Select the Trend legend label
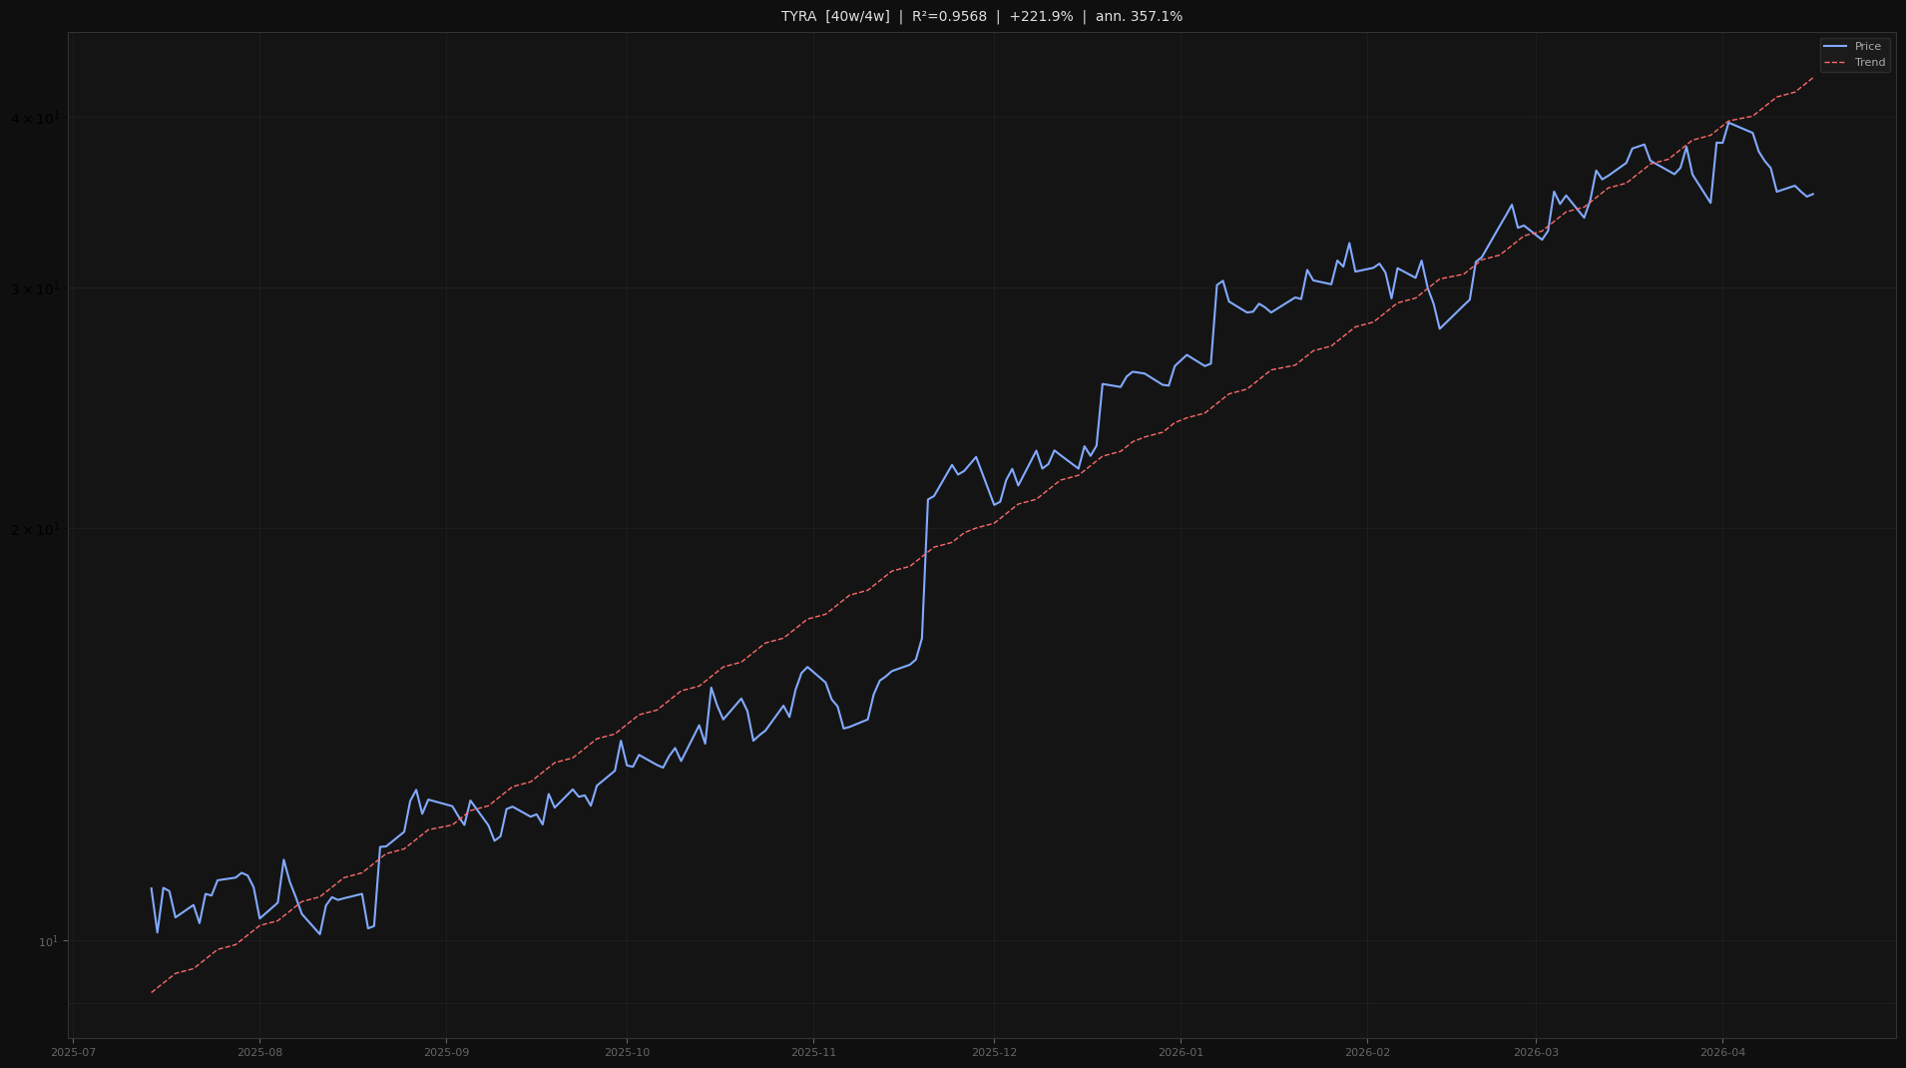 pos(1869,63)
